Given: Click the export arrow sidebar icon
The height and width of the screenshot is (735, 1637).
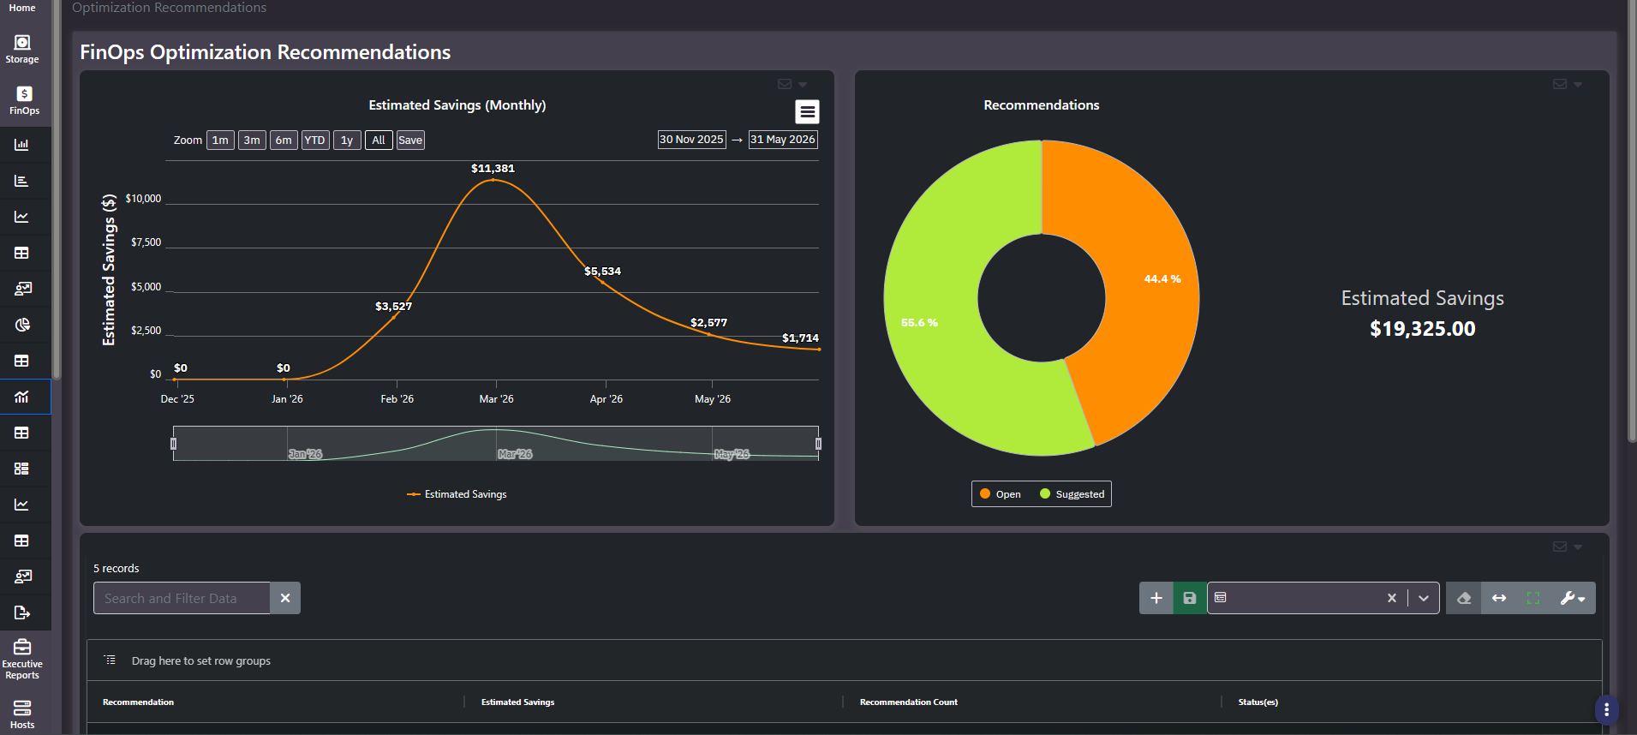Looking at the screenshot, I should (x=22, y=612).
